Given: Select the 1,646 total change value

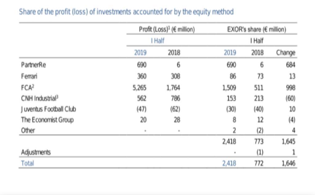Looking at the screenshot, I should coord(289,163).
